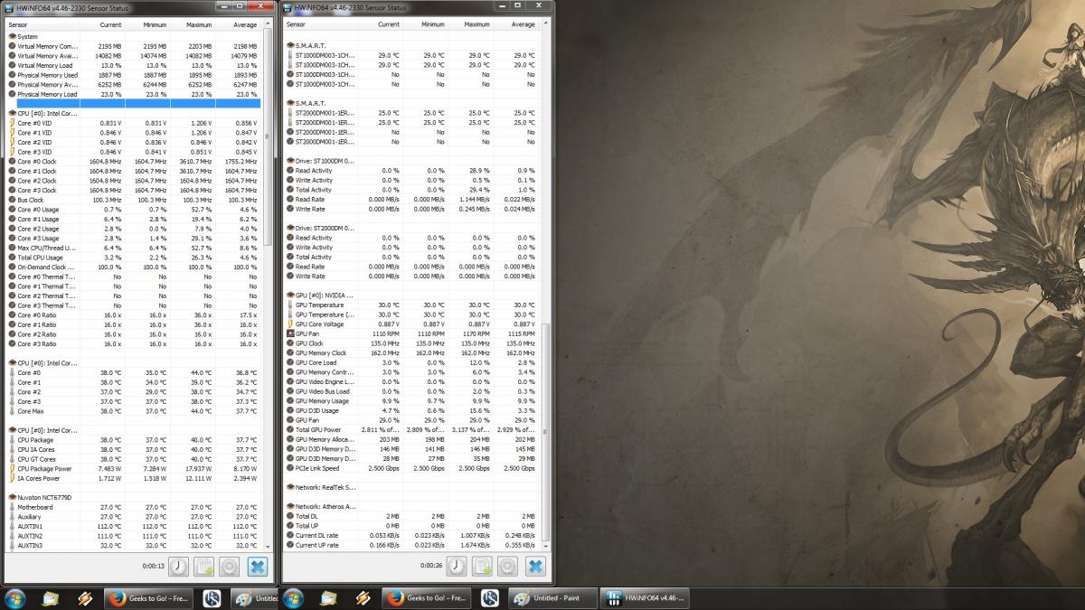Click the GPU Memory Clock sensor icon
The width and height of the screenshot is (1085, 610).
click(x=290, y=353)
